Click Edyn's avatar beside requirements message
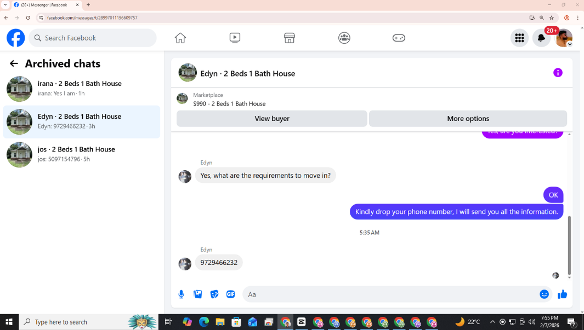584x330 pixels. [185, 177]
